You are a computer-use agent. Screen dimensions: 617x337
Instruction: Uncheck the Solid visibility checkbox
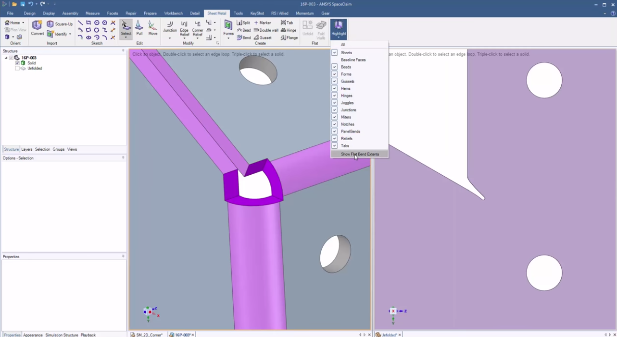tap(17, 63)
